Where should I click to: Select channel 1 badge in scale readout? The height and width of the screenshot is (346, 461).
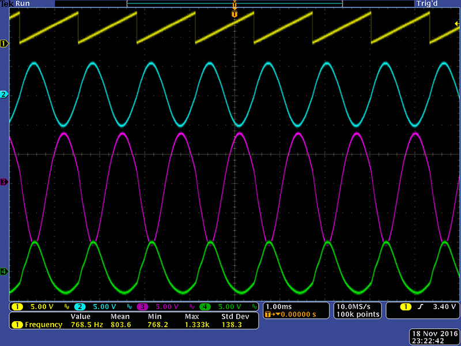click(17, 307)
